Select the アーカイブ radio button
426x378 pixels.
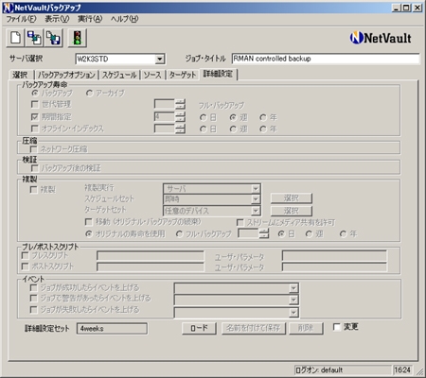[x=90, y=94]
